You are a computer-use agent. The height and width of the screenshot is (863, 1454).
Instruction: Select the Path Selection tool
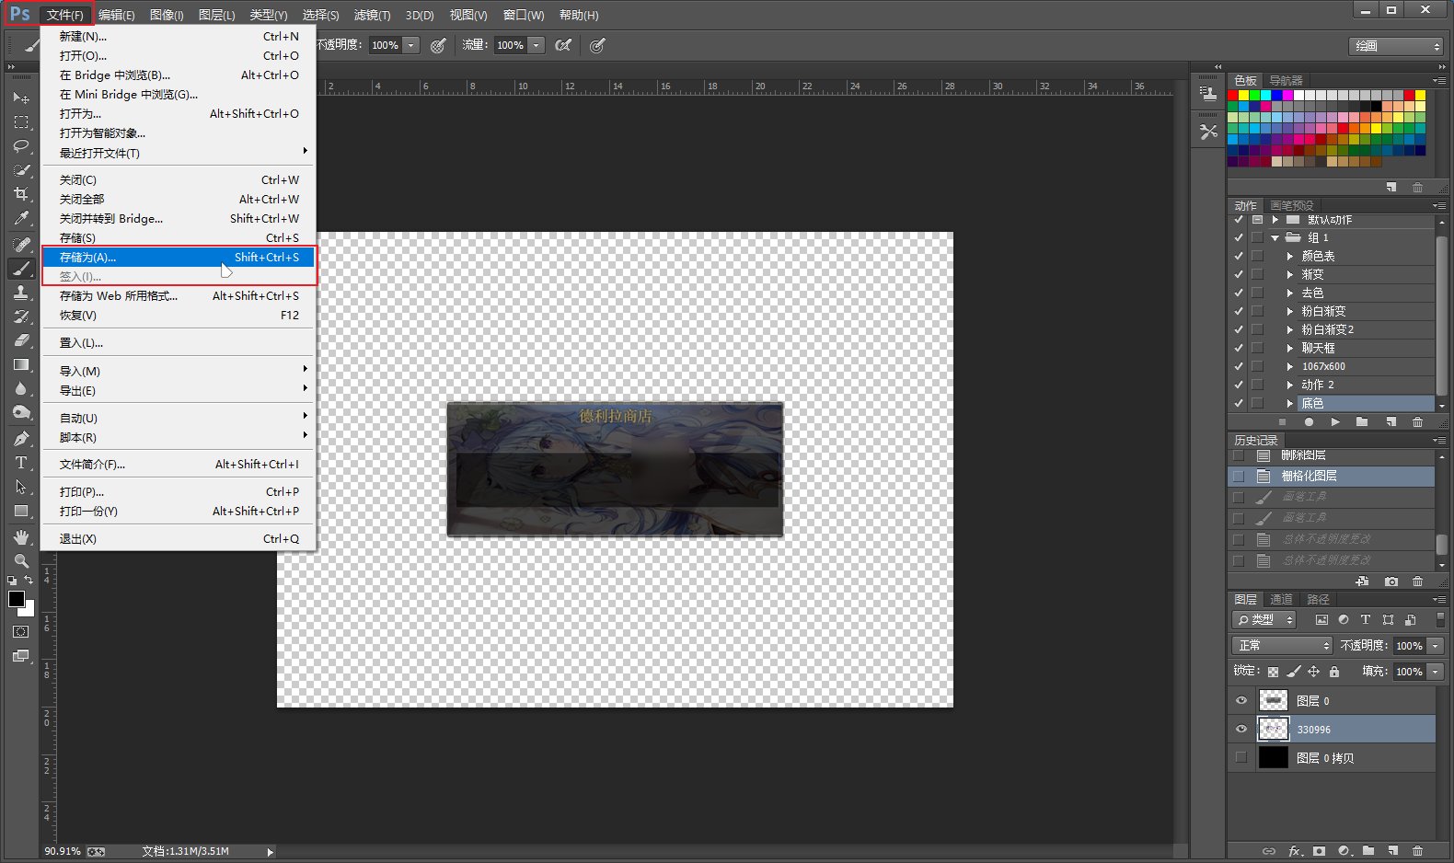(x=21, y=487)
